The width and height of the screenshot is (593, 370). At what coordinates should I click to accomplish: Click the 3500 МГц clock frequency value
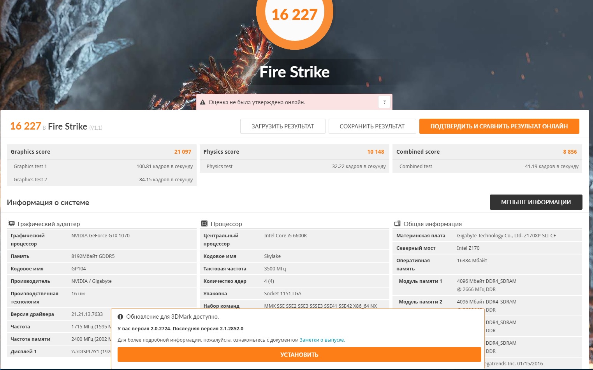click(x=275, y=268)
